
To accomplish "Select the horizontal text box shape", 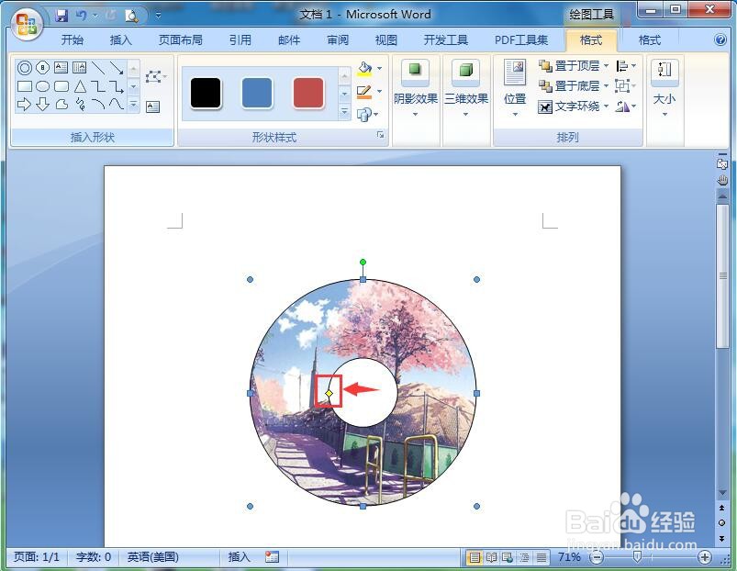I will click(x=61, y=68).
